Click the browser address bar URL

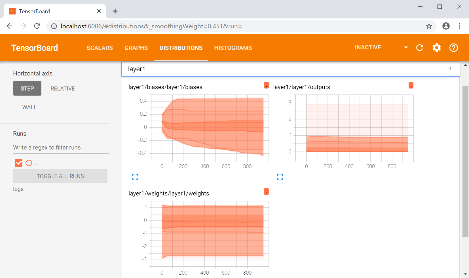152,26
